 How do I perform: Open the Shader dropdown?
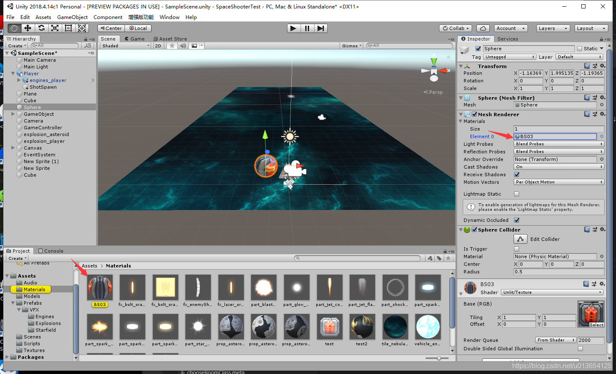coord(552,292)
